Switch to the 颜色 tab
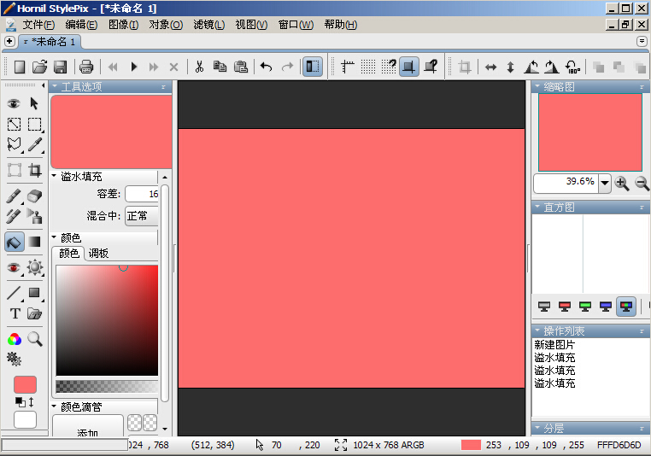Image resolution: width=651 pixels, height=456 pixels. 68,253
